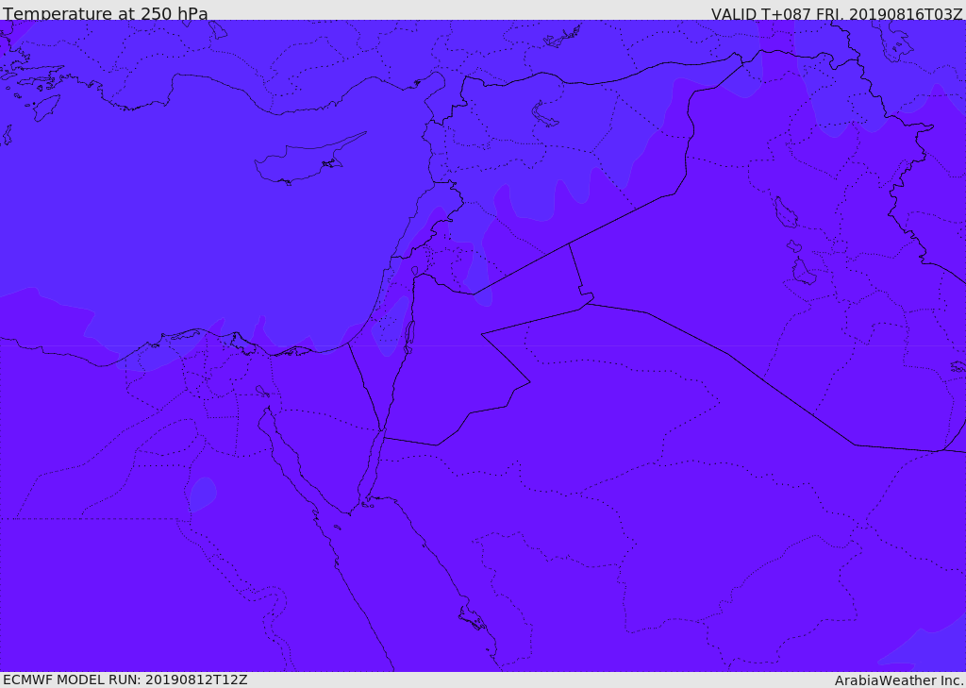
Task: Click the 'ECMWF MODEL RUN: 20190812T12Z' label
Action: click(x=125, y=680)
